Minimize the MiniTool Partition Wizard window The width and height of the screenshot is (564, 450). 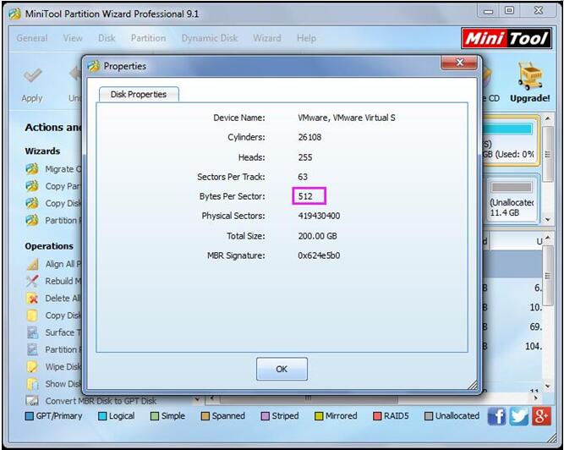[489, 11]
